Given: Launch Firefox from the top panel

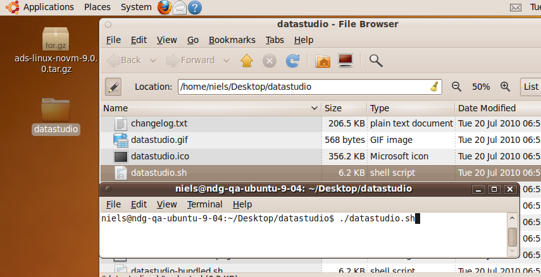Looking at the screenshot, I should point(164,8).
